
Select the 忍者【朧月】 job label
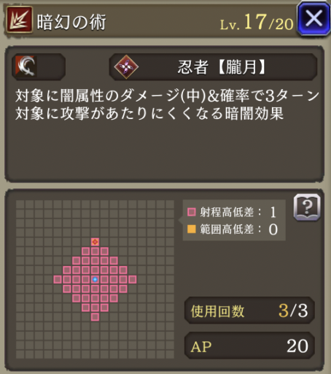tap(222, 67)
